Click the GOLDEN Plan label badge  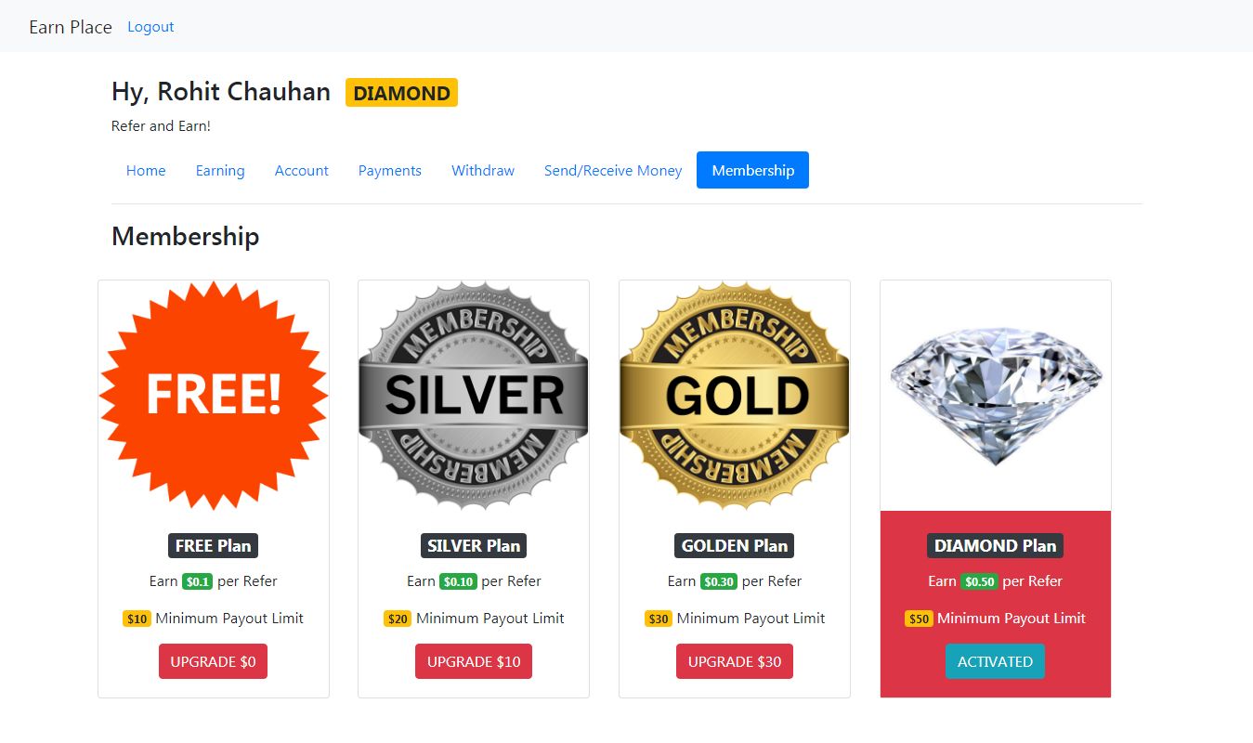(x=735, y=546)
